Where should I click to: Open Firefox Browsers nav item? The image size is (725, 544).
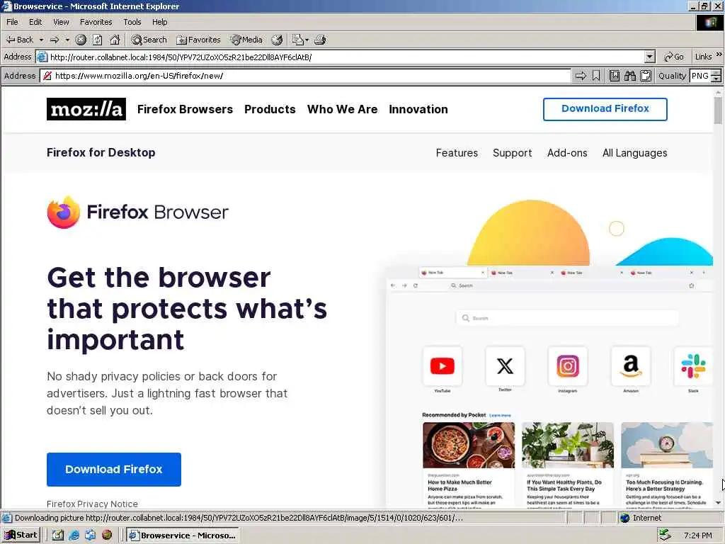[x=185, y=109]
